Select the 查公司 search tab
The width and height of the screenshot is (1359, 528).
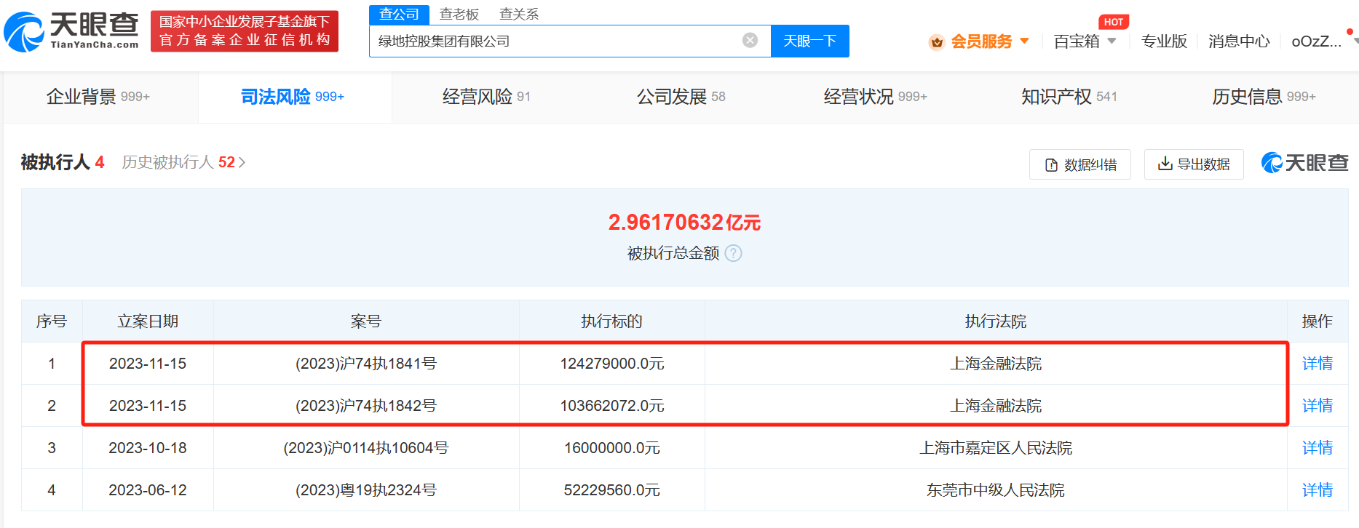(x=399, y=14)
